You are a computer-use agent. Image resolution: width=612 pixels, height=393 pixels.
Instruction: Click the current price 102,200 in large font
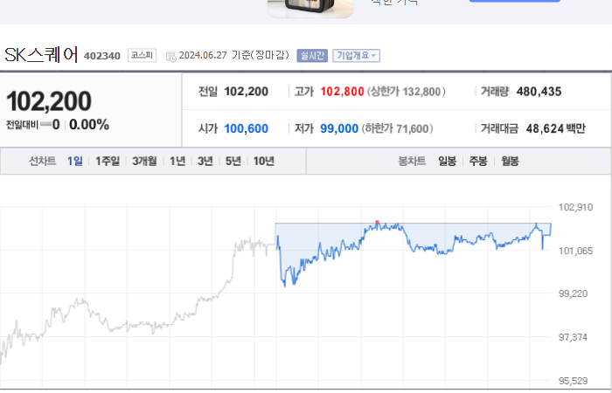(x=49, y=101)
